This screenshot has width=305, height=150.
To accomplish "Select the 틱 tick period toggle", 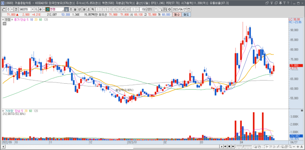I will [93, 9].
